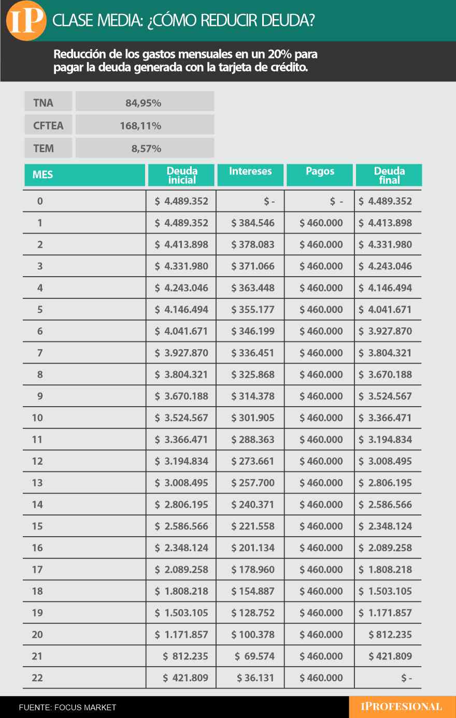Click the headline 'Clase media: ¿Cómo reducir deuda?'
This screenshot has width=456, height=718.
[183, 21]
